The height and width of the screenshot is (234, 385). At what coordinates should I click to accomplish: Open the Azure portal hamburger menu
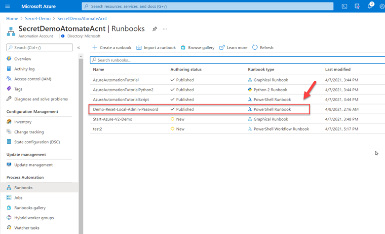click(x=7, y=6)
